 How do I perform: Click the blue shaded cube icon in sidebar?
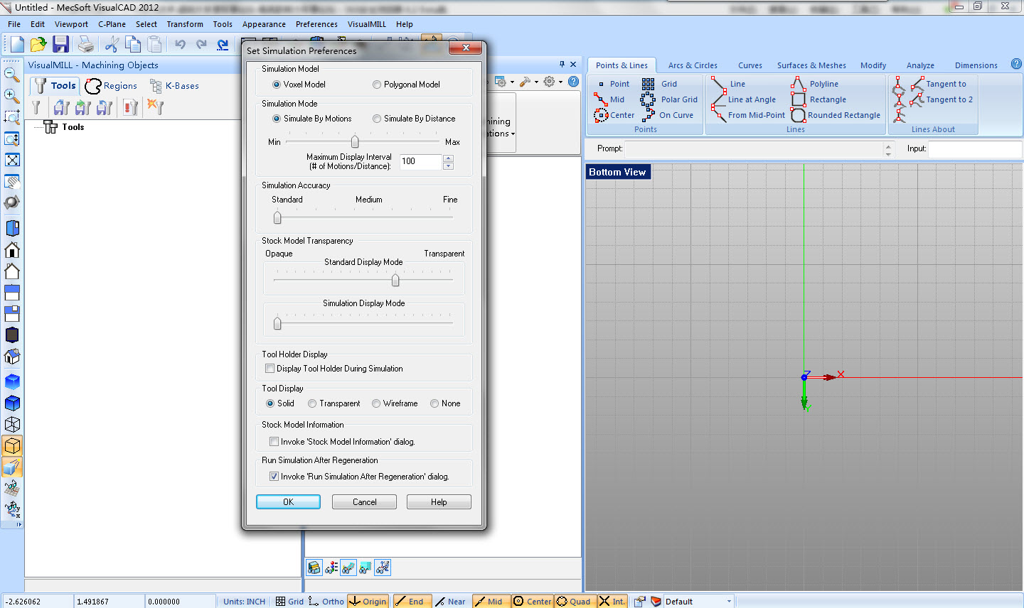tap(12, 381)
